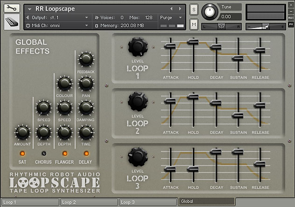Click the Loop 1 HOLD fader handle
Screen dimensions: 295x207
[193, 41]
